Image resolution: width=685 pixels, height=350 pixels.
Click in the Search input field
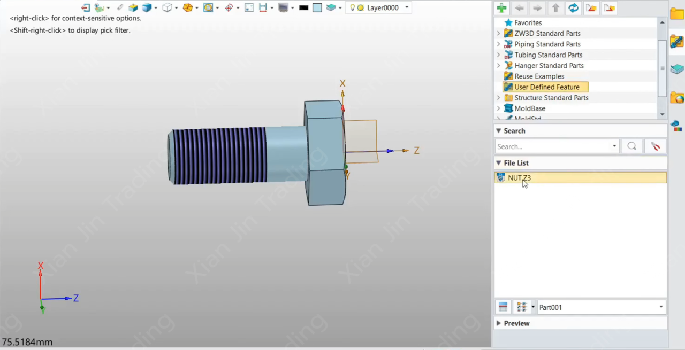(554, 146)
